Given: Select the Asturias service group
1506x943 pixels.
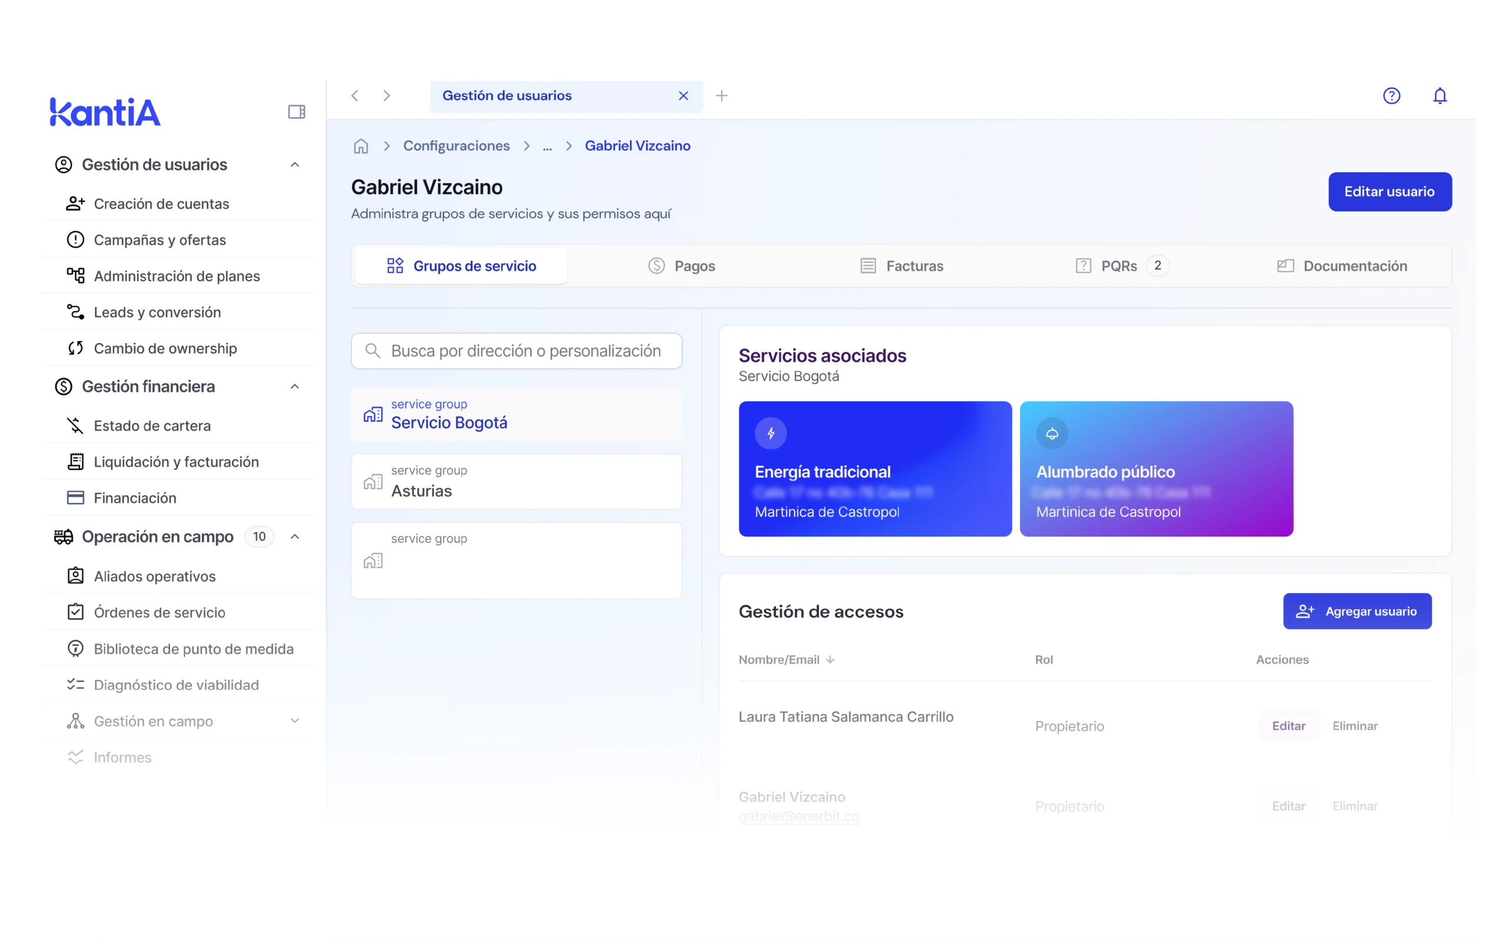Looking at the screenshot, I should click(x=517, y=481).
